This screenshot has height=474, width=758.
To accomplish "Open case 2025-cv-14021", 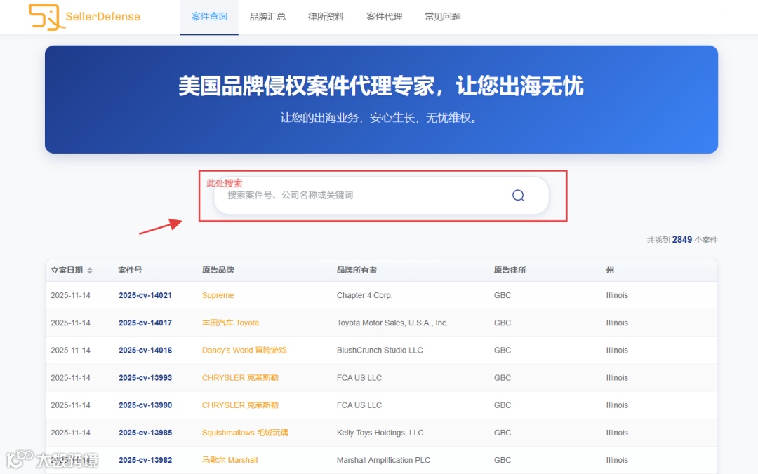I will coord(145,295).
